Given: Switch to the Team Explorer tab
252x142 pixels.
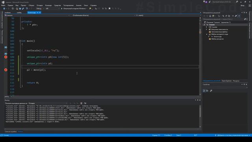Looking at the screenshot, I should 227,81.
